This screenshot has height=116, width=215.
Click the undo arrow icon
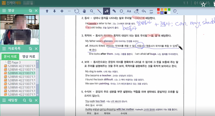point(144,11)
